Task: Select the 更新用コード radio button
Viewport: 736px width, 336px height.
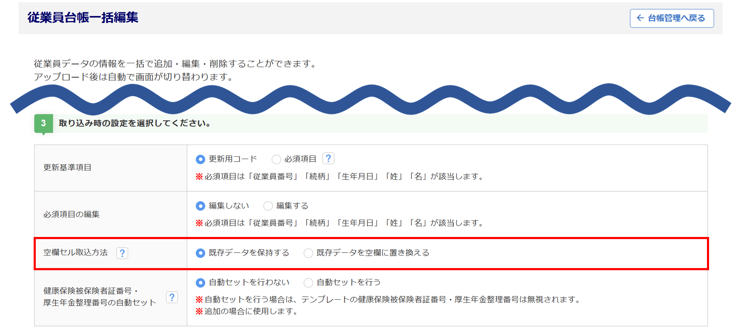Action: click(200, 159)
